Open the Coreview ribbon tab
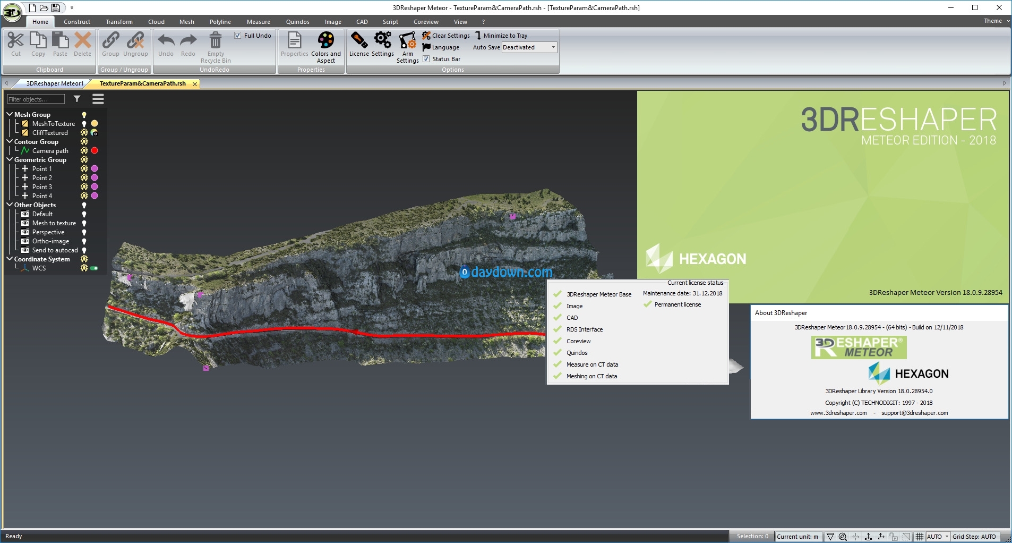 click(426, 22)
